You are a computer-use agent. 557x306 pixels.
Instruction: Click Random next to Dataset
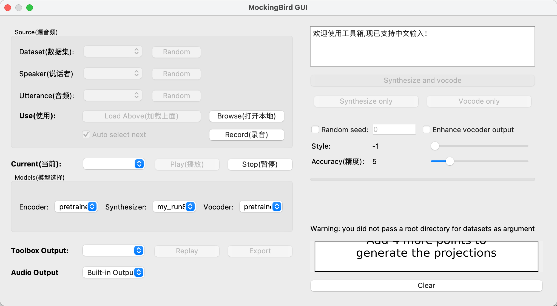point(176,52)
